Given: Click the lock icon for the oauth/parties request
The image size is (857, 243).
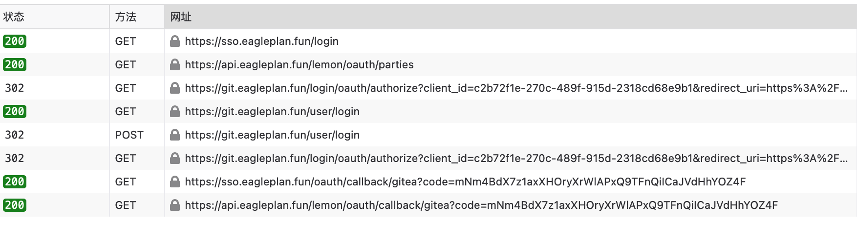Looking at the screenshot, I should point(175,64).
